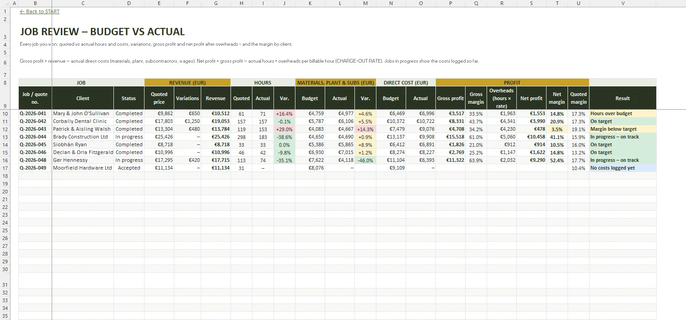Image resolution: width=686 pixels, height=320 pixels.
Task: Click the PROFIT group header
Action: [512, 82]
